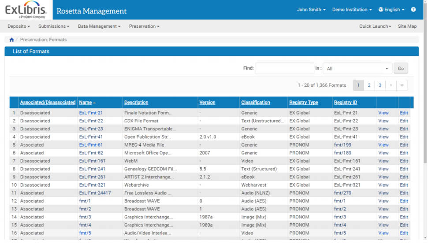Sort by the Registry ID column header
The height and width of the screenshot is (243, 428).
(345, 103)
